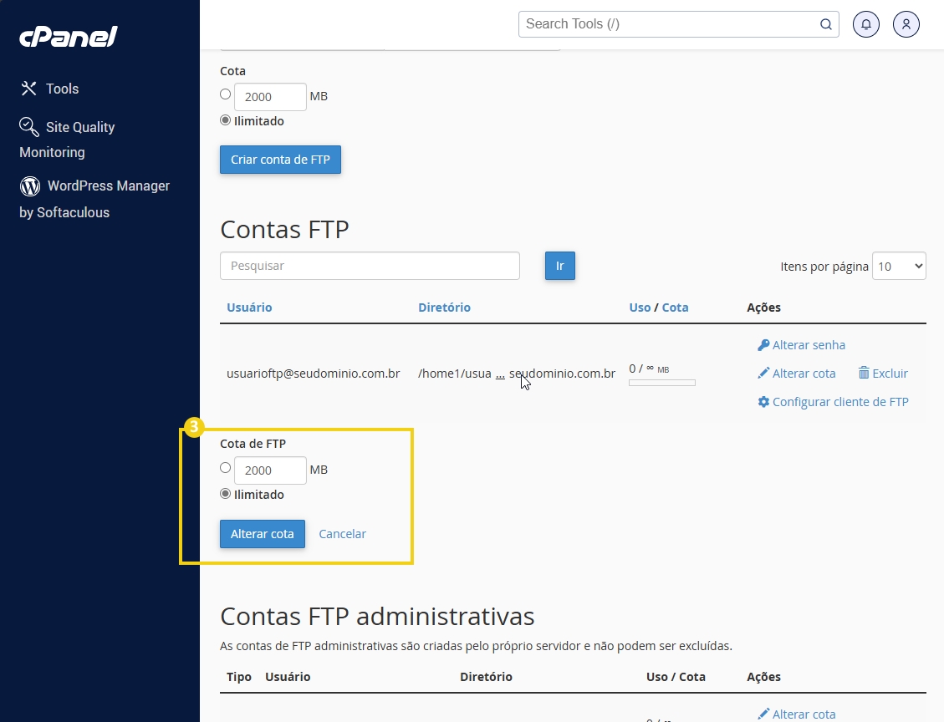
Task: Click the Ir search button
Action: pyautogui.click(x=560, y=266)
